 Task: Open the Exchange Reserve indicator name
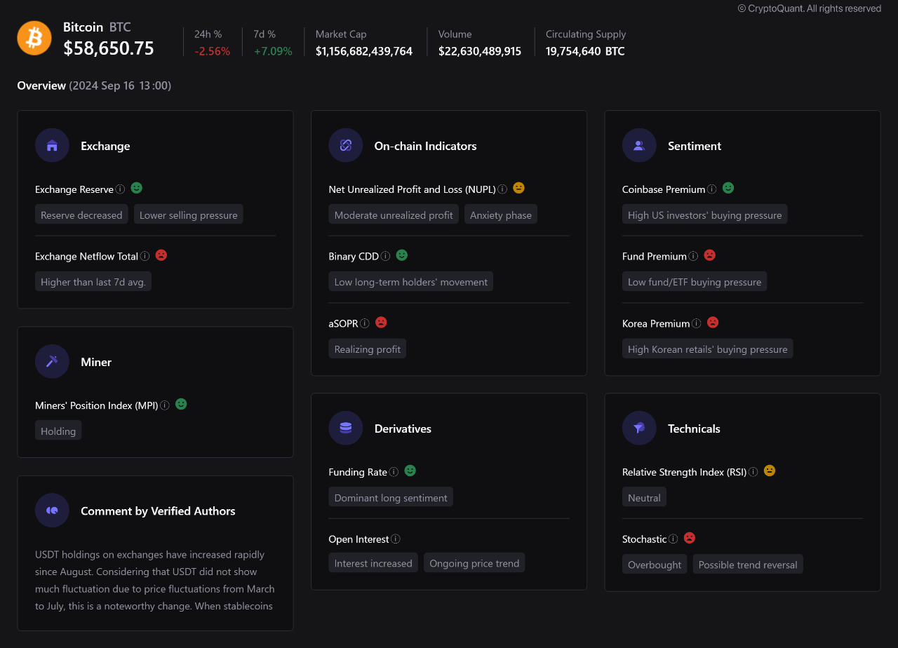click(x=74, y=189)
